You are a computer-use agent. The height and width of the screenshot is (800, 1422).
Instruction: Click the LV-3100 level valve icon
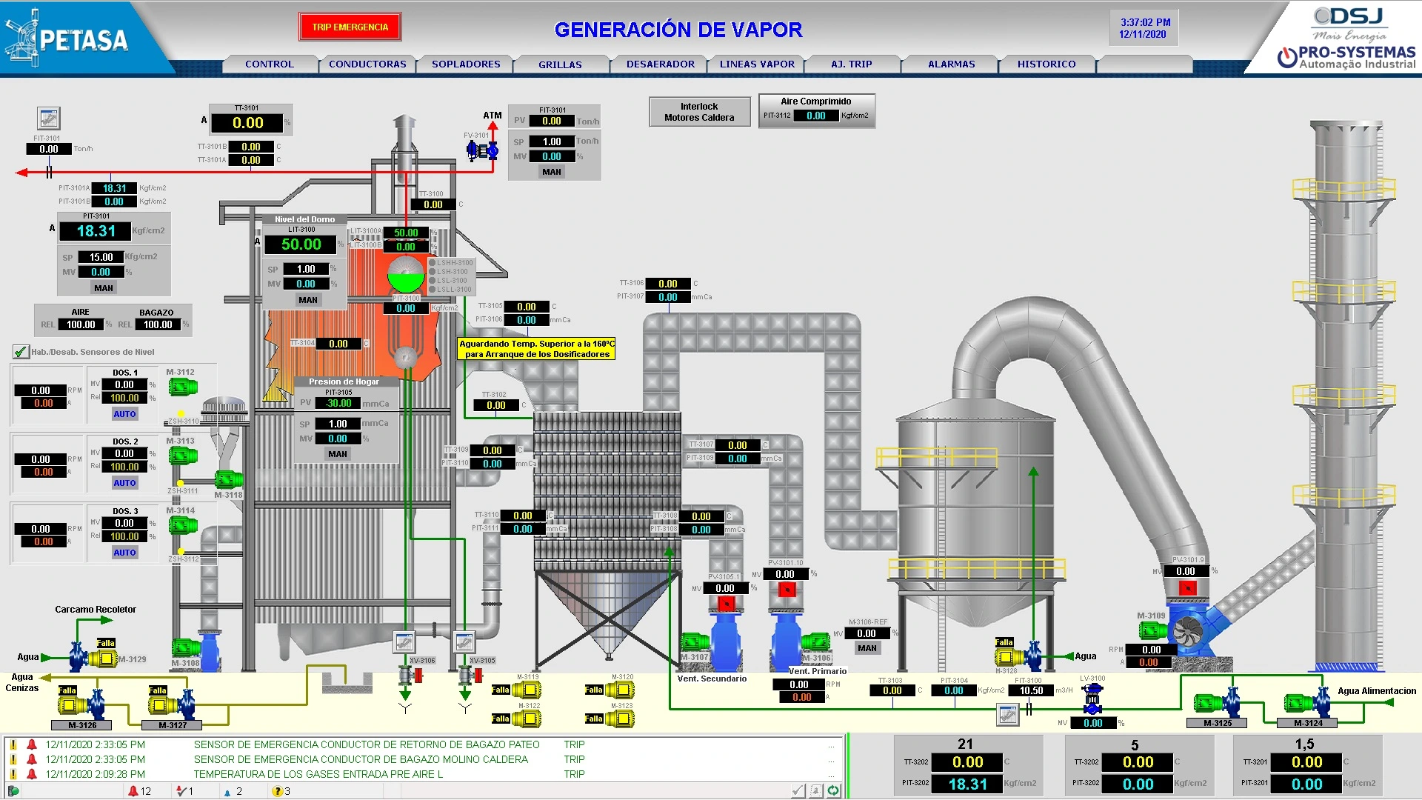pyautogui.click(x=1092, y=698)
